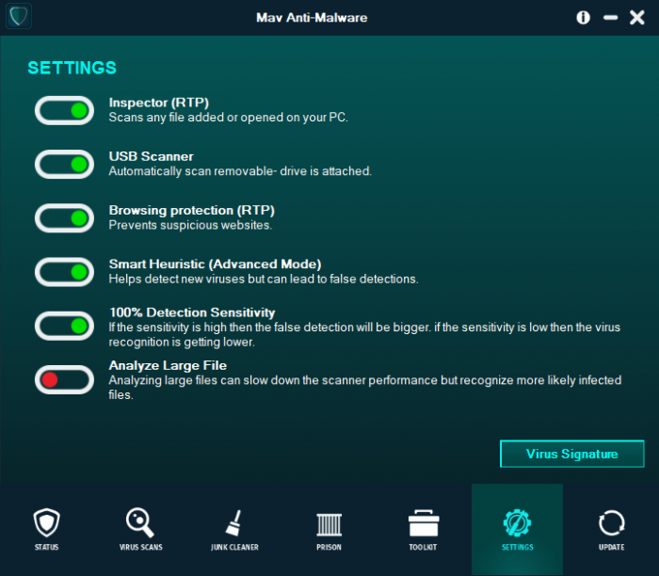The width and height of the screenshot is (659, 576).
Task: Click 'Helps detect new viruses' description
Action: point(264,279)
